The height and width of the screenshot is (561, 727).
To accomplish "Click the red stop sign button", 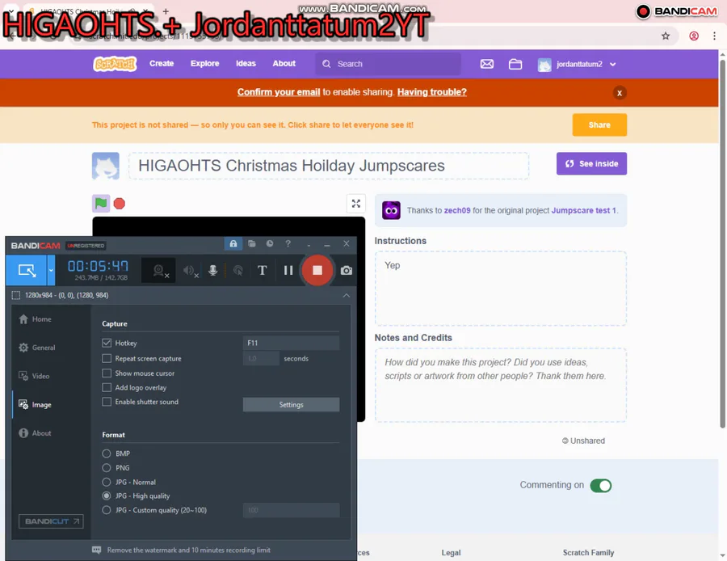I will click(x=120, y=204).
